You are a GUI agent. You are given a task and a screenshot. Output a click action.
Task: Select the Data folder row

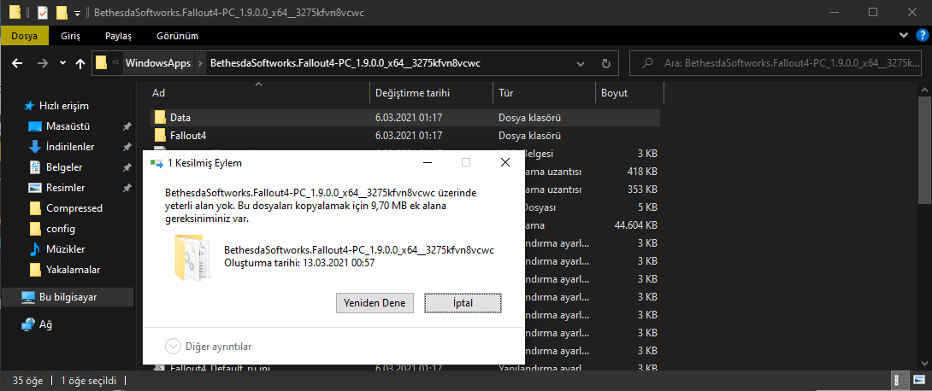[404, 118]
